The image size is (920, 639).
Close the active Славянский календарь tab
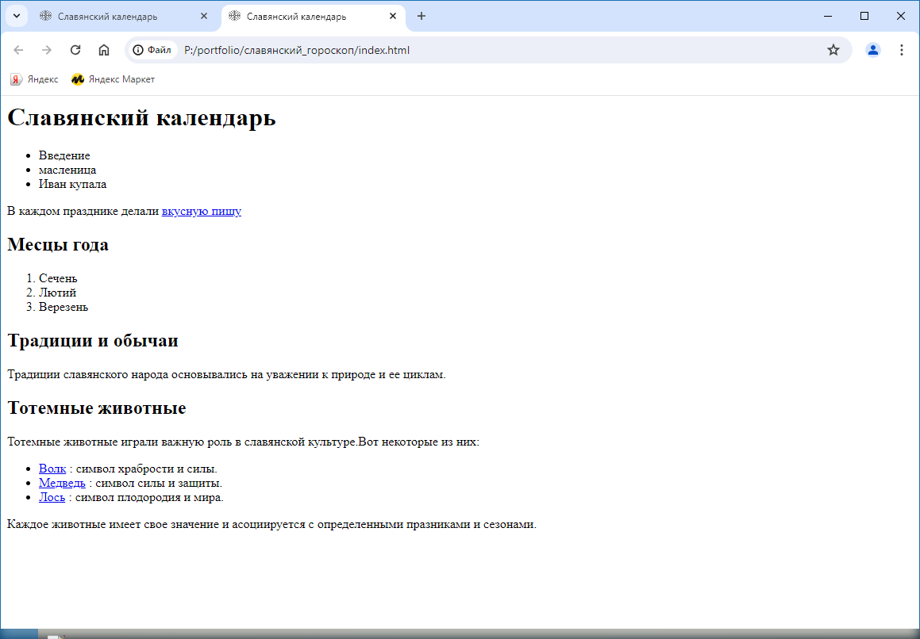point(393,17)
